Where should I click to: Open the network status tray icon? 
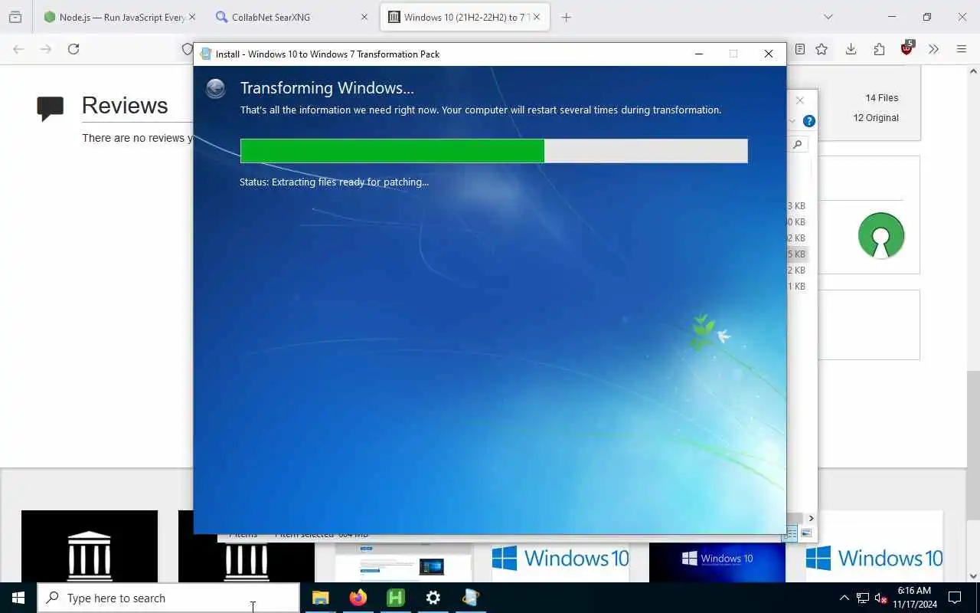click(x=863, y=598)
